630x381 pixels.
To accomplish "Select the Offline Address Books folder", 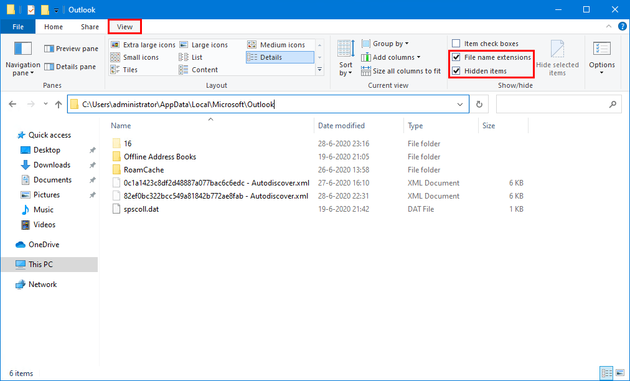I will point(160,157).
